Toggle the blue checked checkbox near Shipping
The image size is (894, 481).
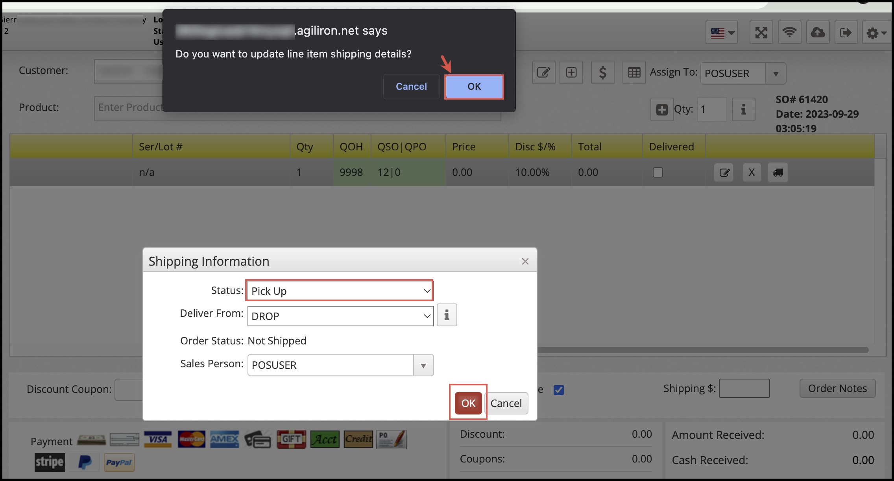pyautogui.click(x=558, y=390)
